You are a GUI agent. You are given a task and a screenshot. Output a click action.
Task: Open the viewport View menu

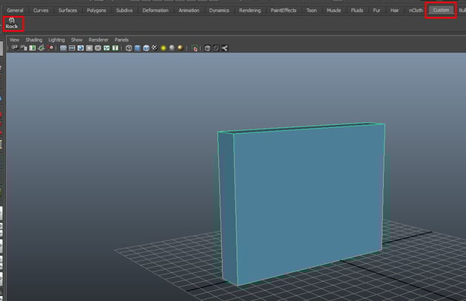click(14, 39)
